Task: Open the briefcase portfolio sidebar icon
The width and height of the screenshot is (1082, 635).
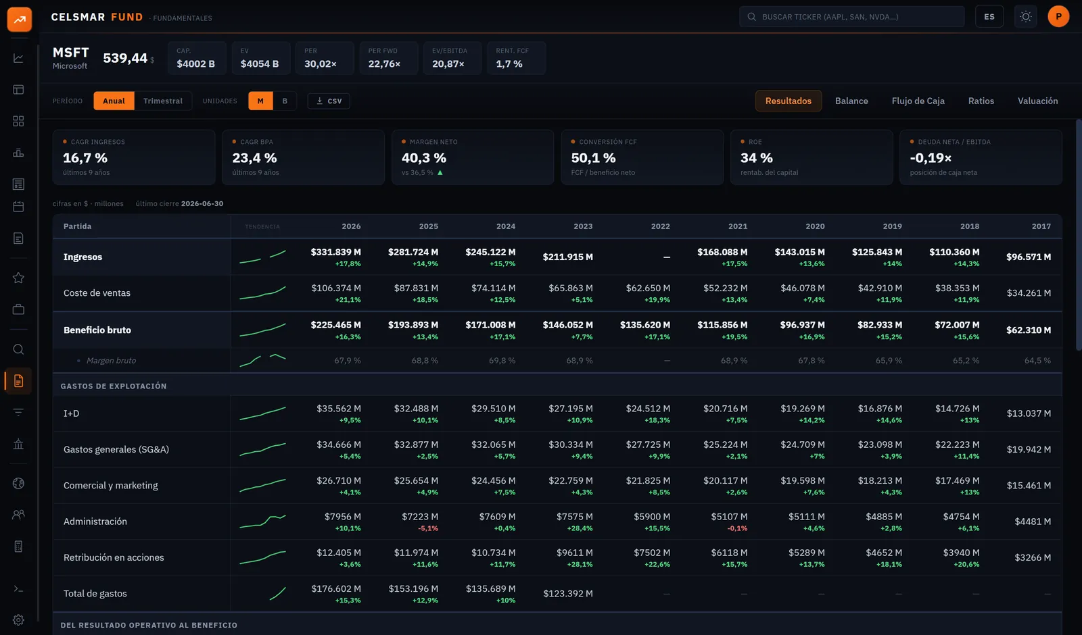Action: click(x=18, y=309)
